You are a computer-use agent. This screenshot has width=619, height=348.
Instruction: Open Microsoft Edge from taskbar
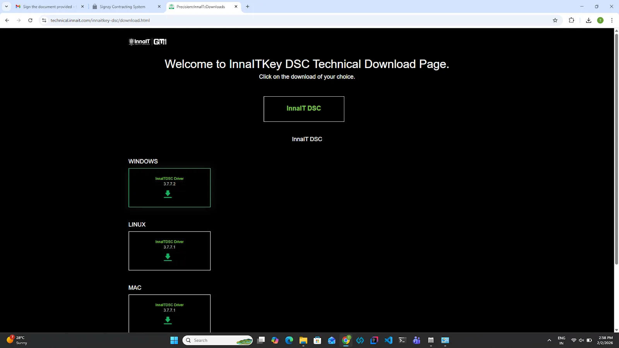click(x=289, y=340)
